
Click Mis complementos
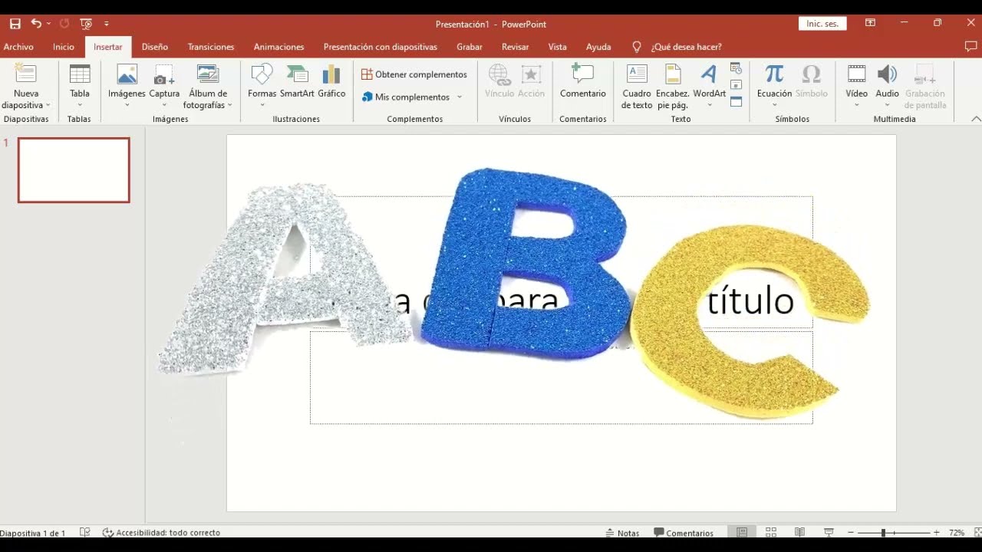coord(406,97)
